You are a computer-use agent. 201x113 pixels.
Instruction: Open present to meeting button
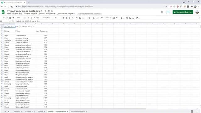168,12
